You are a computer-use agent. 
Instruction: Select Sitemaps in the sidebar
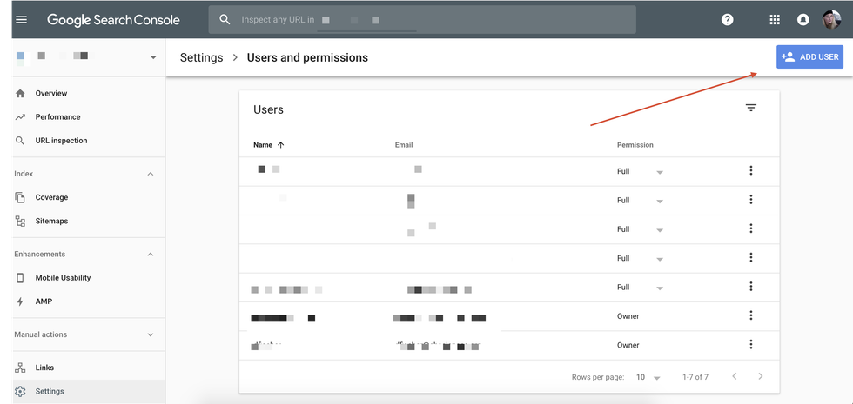click(x=51, y=221)
